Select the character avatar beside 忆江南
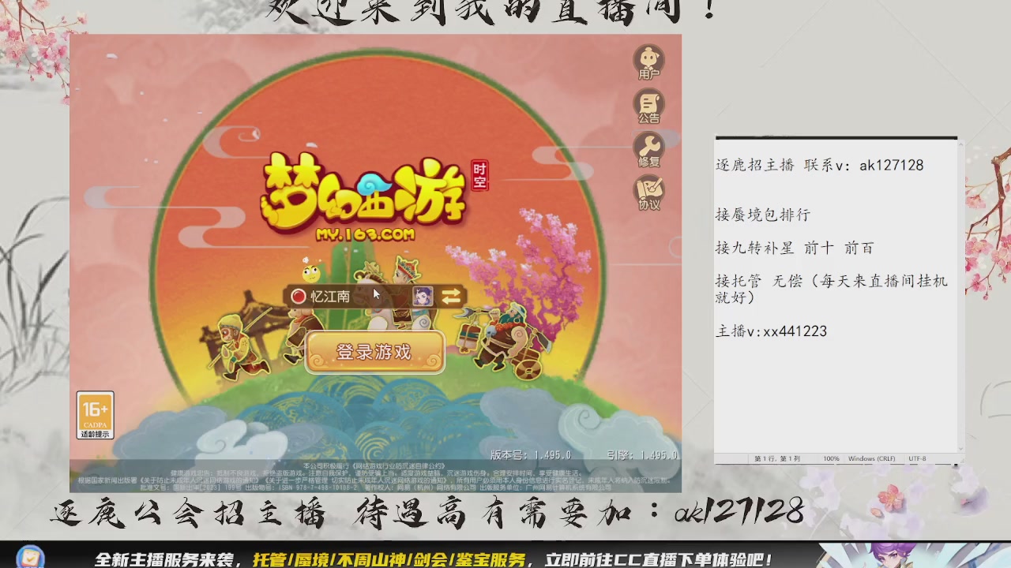Viewport: 1011px width, 568px height. point(423,297)
